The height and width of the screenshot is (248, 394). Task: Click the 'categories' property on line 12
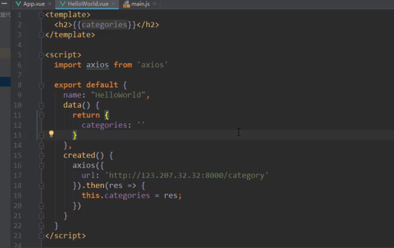104,125
